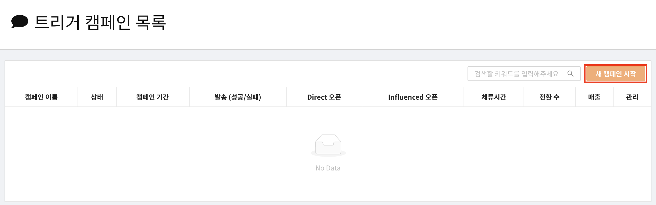Select the 매출 column header
656x205 pixels.
(x=594, y=97)
